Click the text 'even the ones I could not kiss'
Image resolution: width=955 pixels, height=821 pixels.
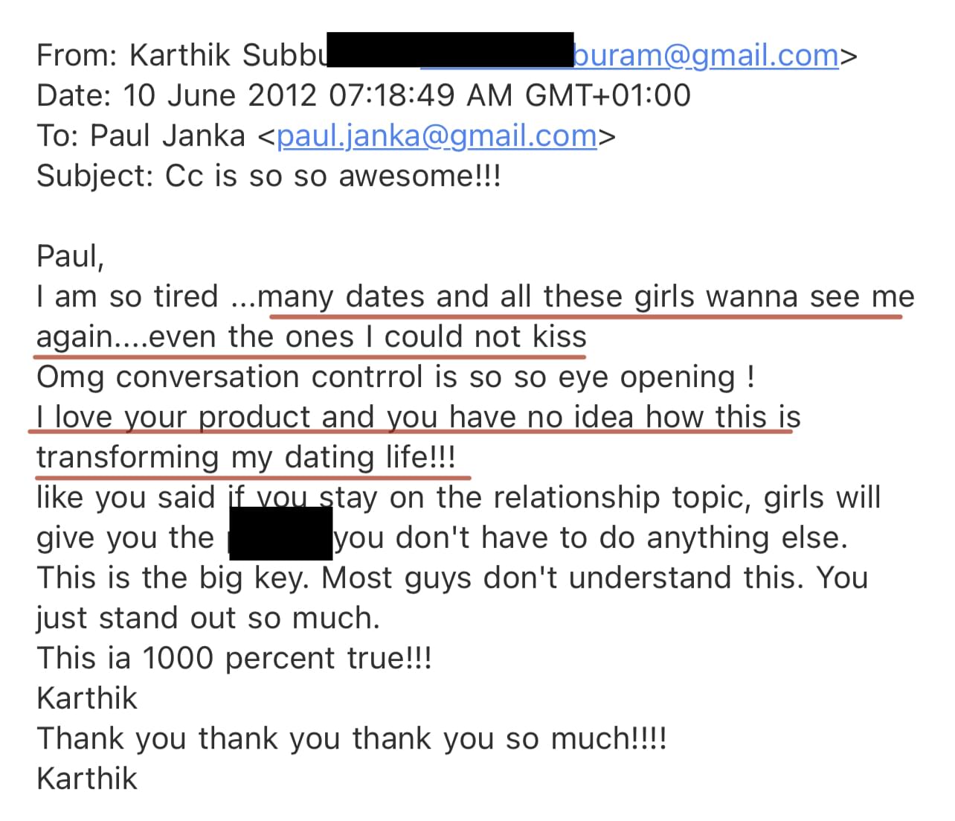367,337
